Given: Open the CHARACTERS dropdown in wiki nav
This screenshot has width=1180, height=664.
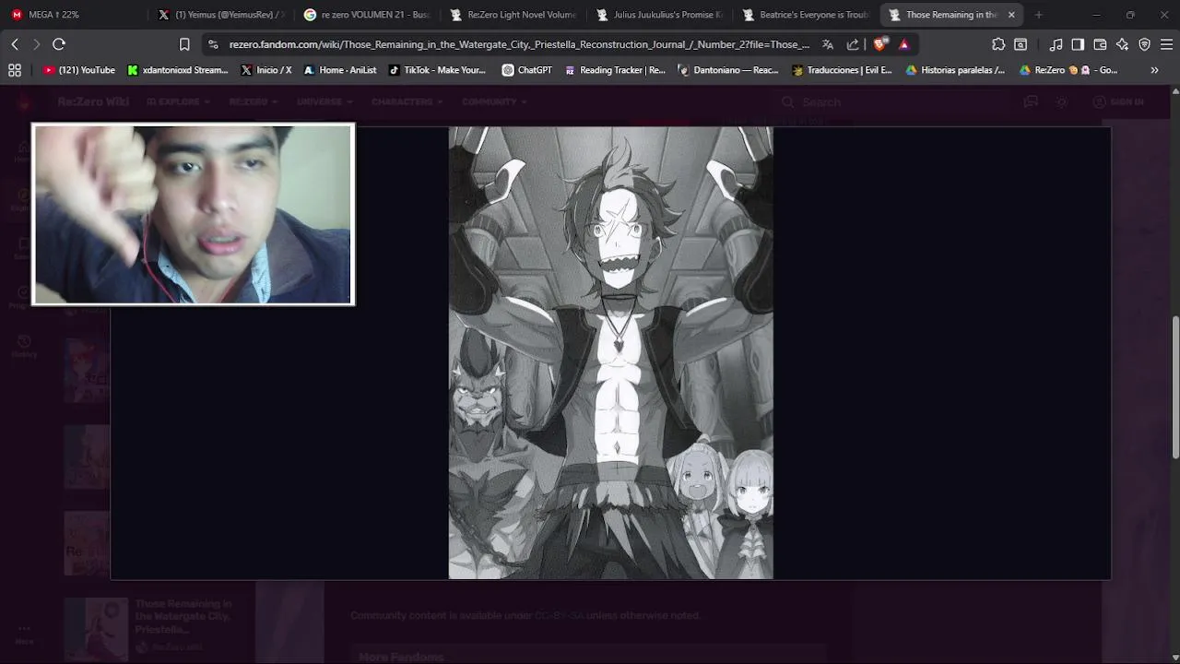Looking at the screenshot, I should 406,101.
